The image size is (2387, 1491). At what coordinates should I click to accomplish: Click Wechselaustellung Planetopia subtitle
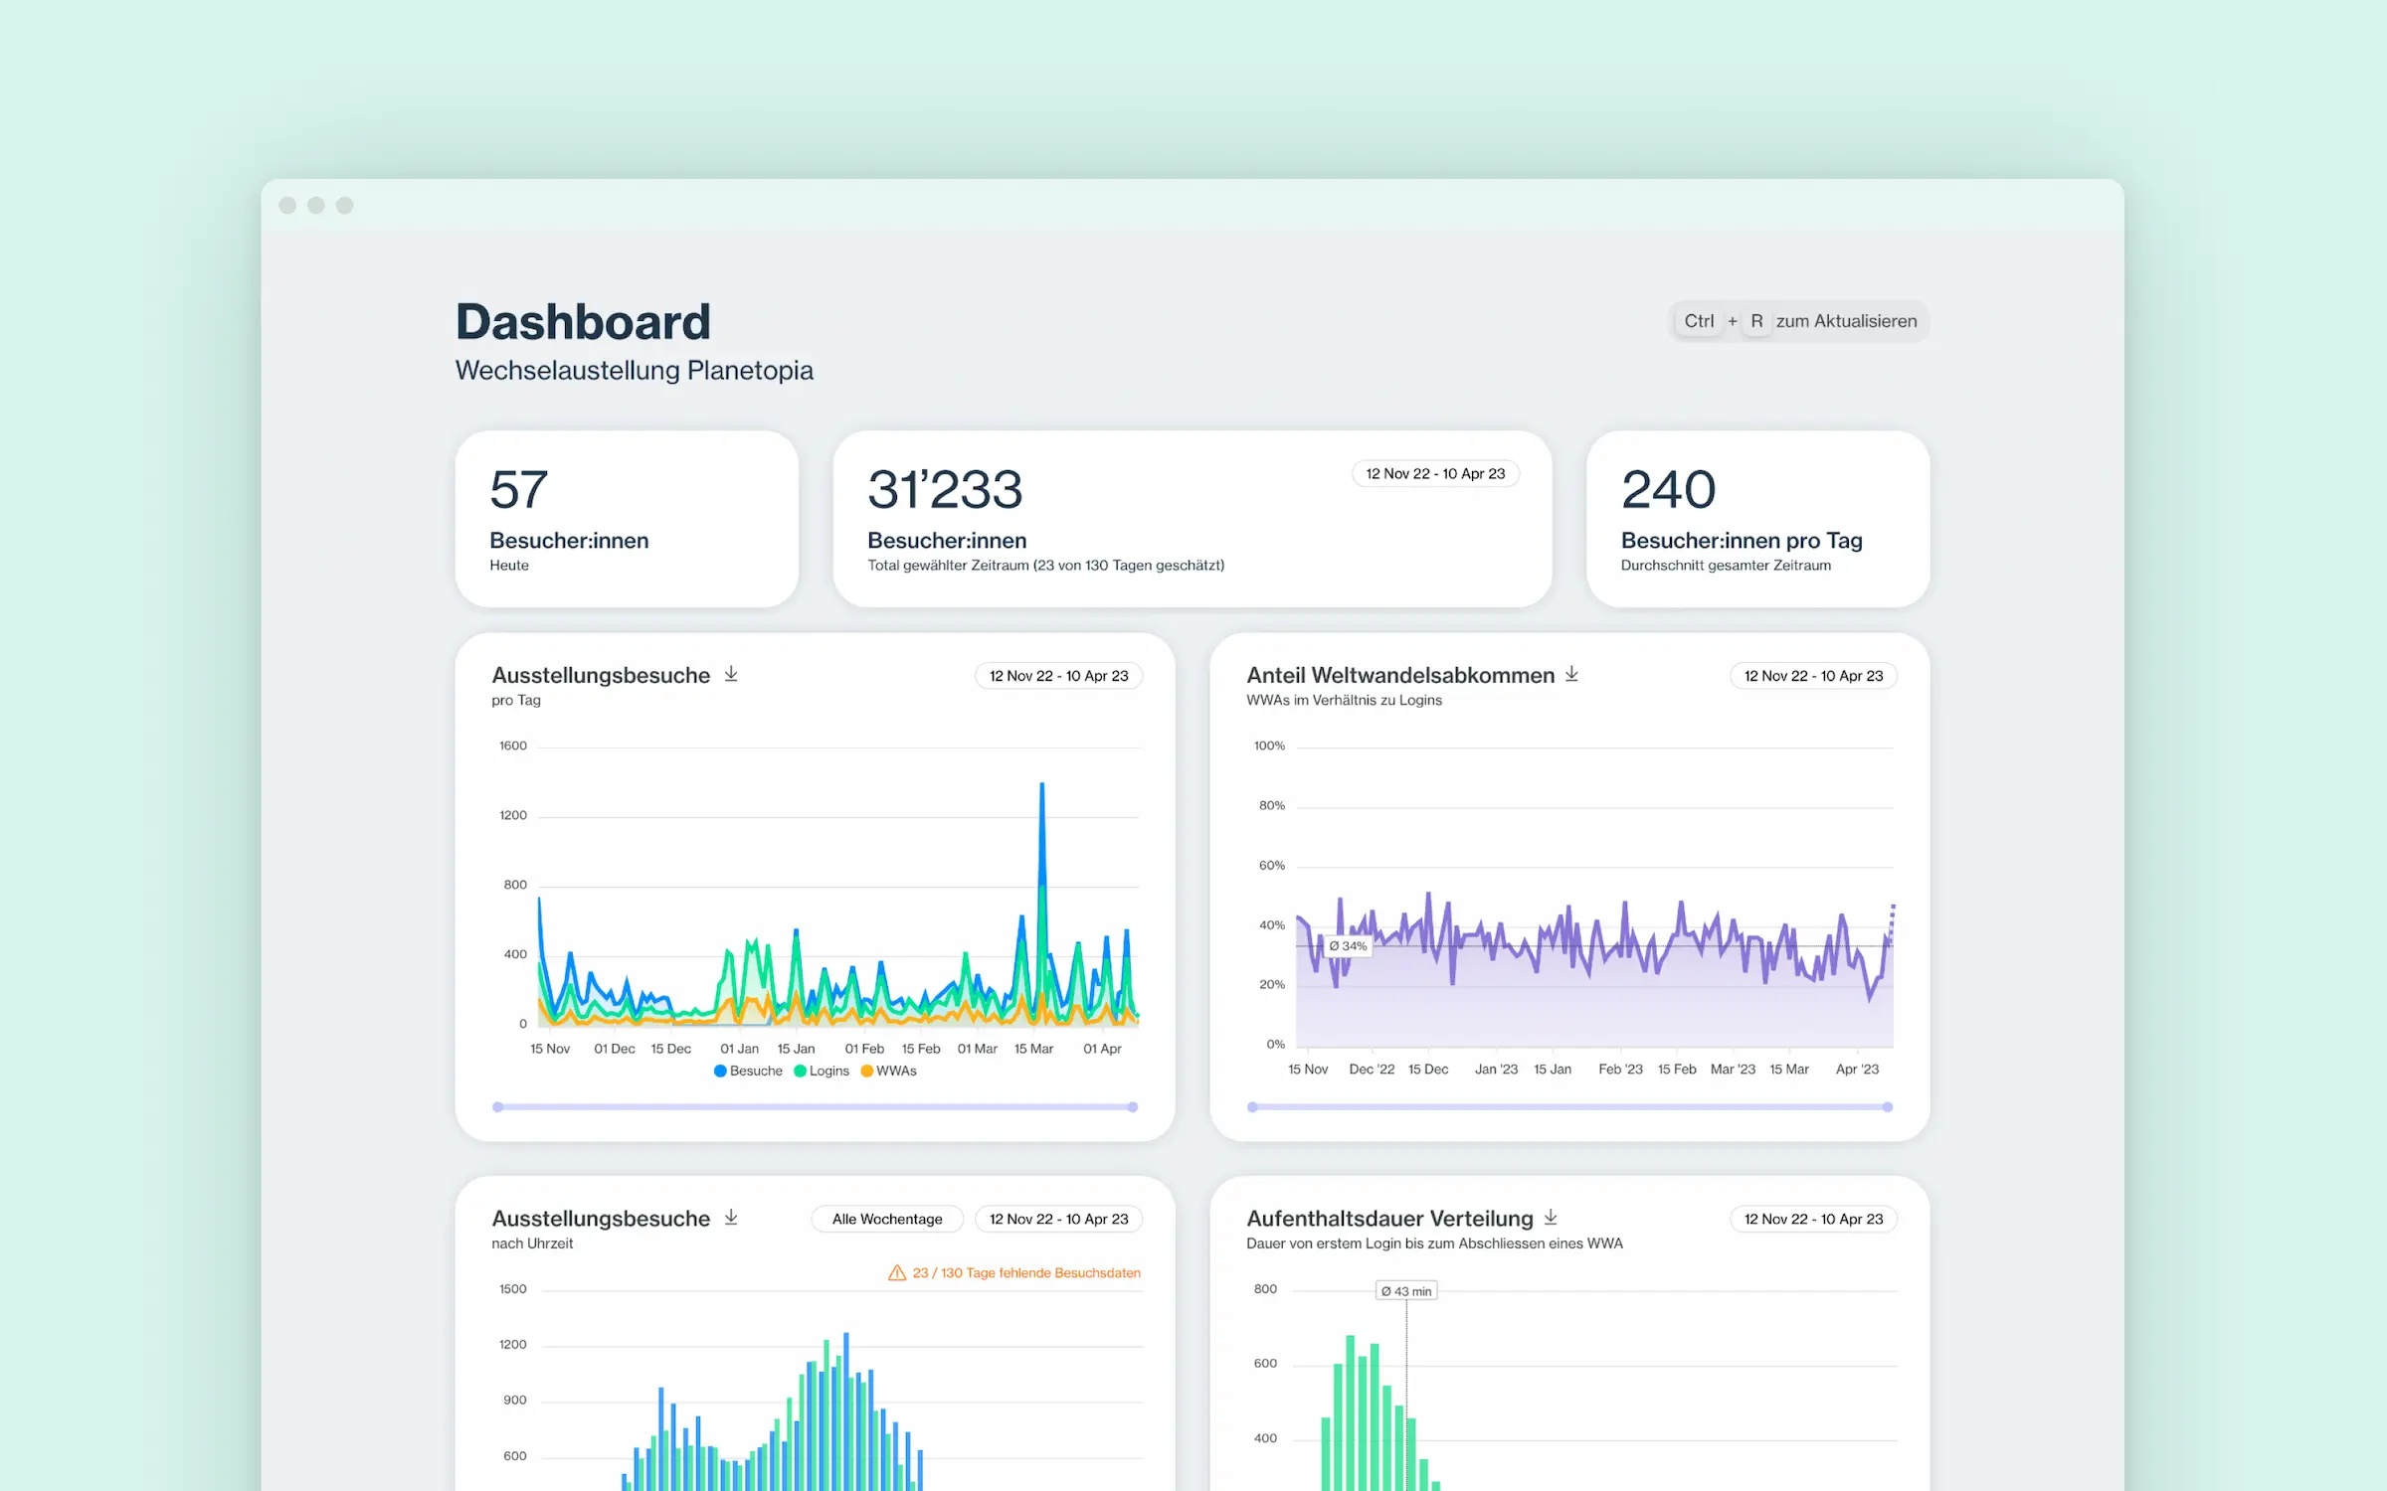(634, 371)
